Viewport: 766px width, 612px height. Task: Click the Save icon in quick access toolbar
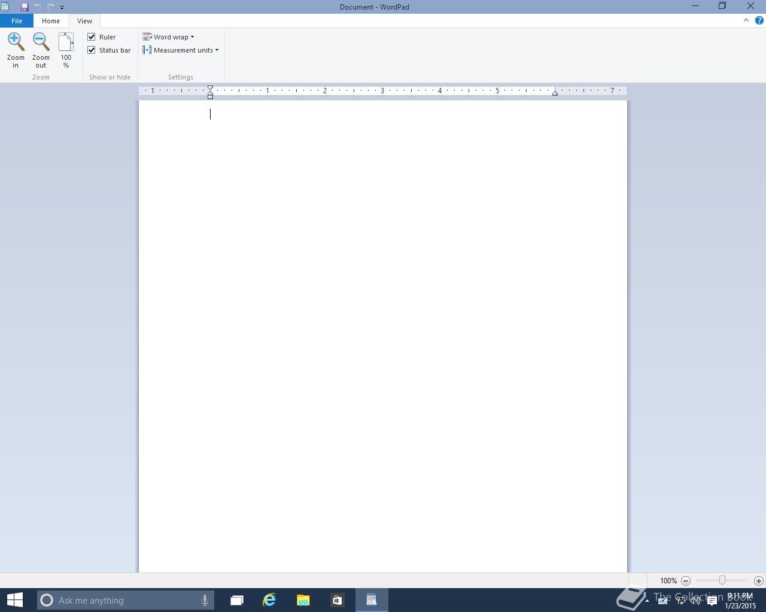coord(25,7)
